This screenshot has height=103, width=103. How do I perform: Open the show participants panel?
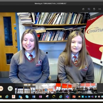pyautogui.click(x=83, y=9)
